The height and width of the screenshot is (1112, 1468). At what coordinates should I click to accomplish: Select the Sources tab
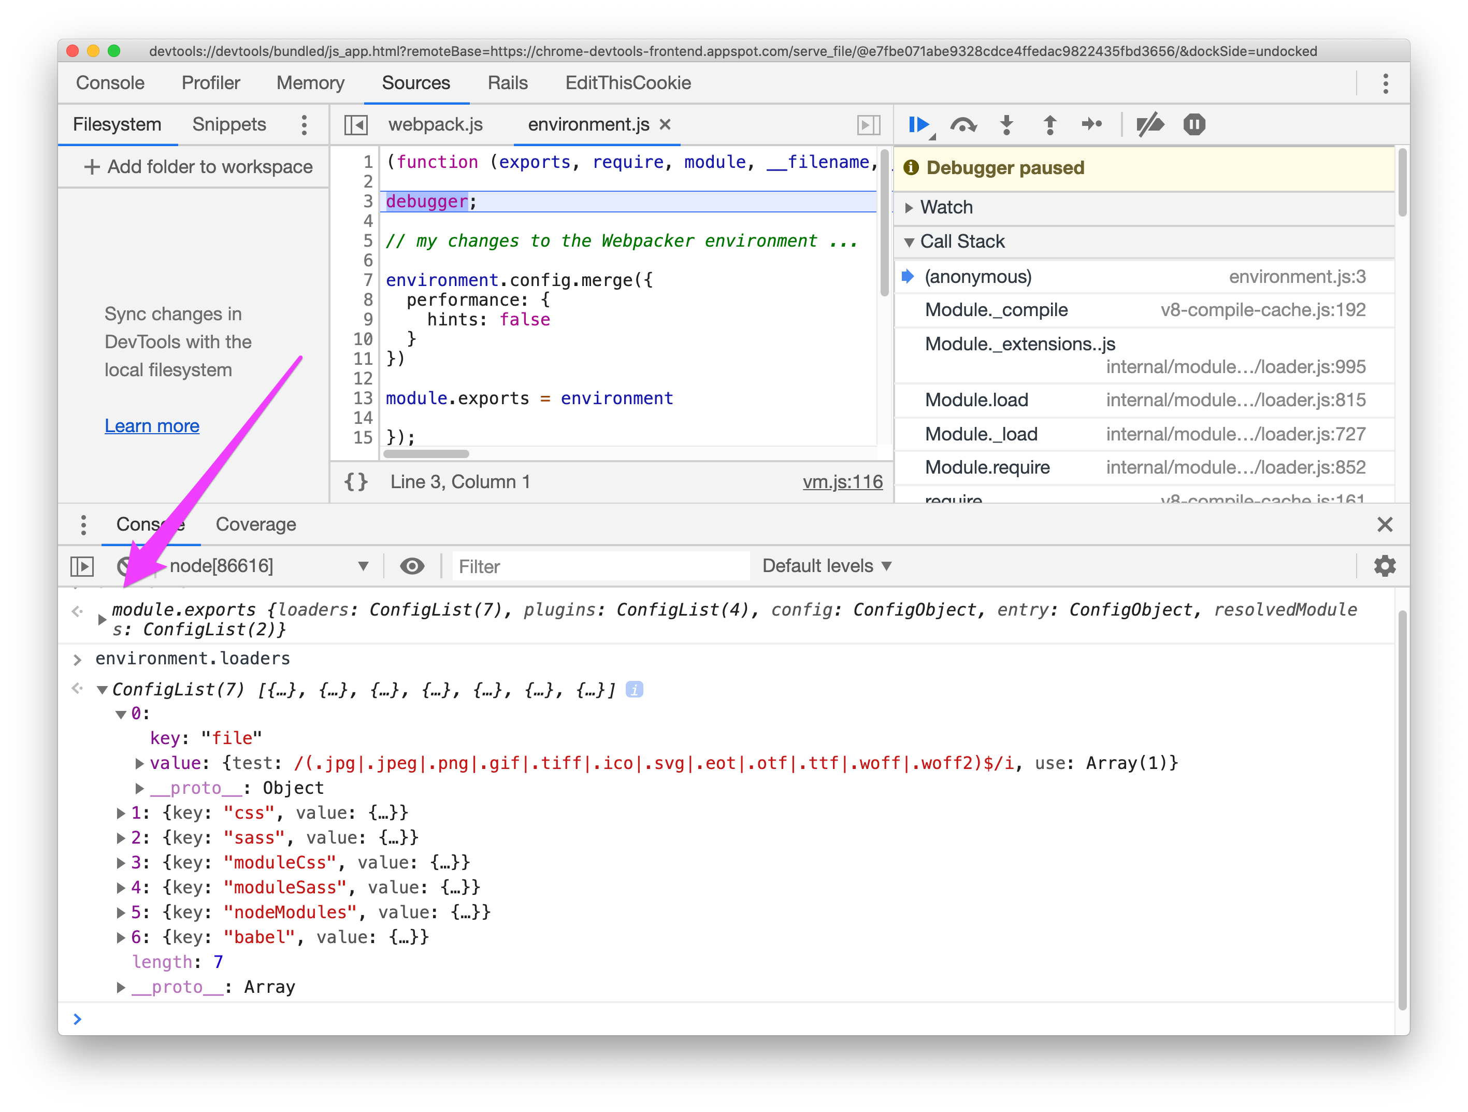point(416,83)
